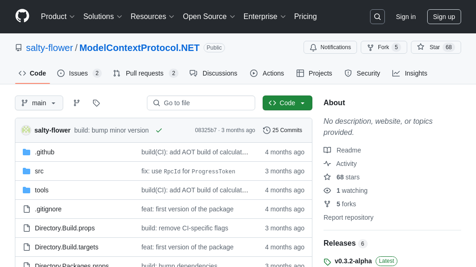This screenshot has height=267, width=476.
Task: Open the .github folder
Action: click(x=45, y=152)
